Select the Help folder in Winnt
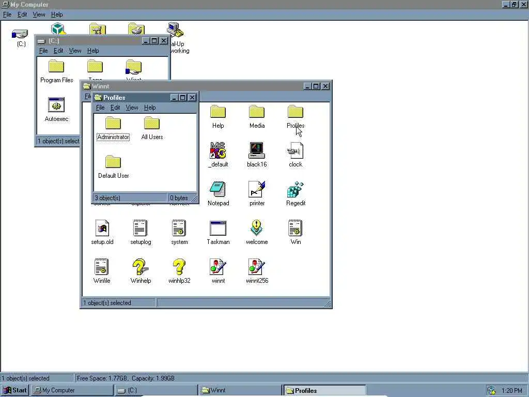 coord(218,117)
